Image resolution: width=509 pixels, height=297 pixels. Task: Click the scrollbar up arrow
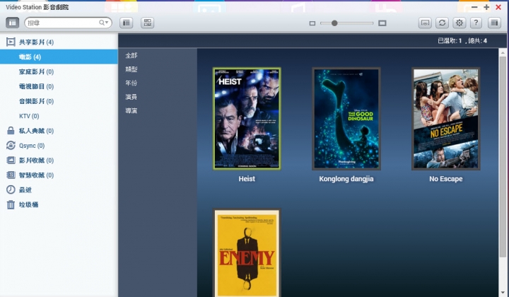click(x=503, y=52)
